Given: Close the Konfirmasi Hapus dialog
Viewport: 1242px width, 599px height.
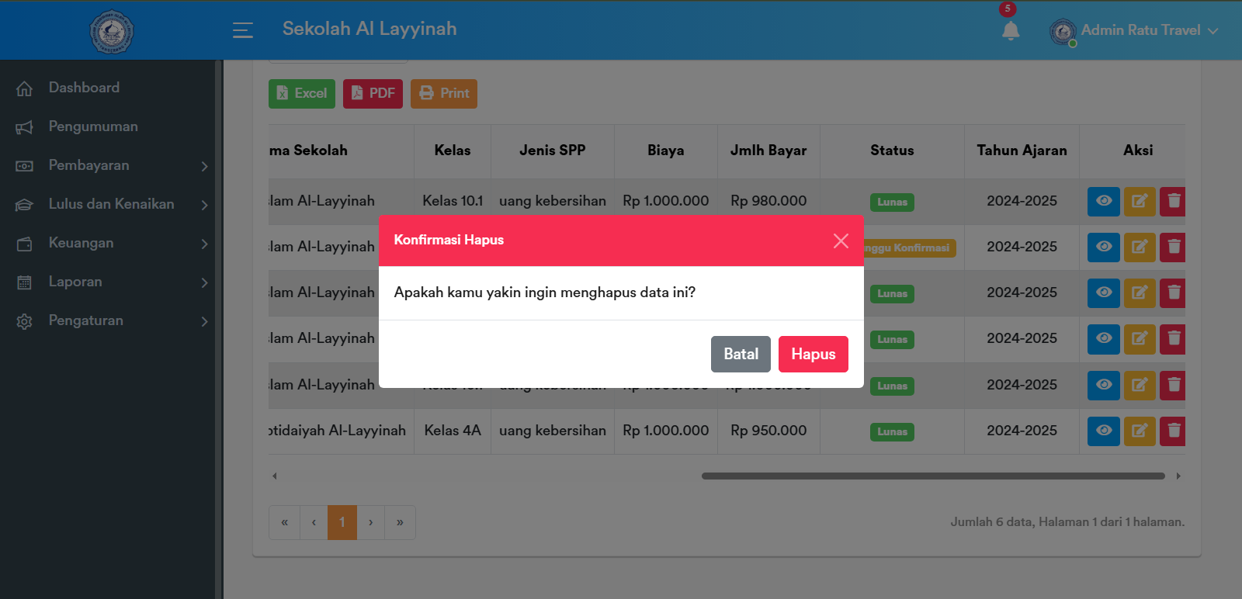Looking at the screenshot, I should point(840,241).
